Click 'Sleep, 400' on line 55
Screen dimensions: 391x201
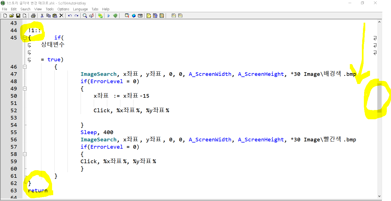[97, 132]
